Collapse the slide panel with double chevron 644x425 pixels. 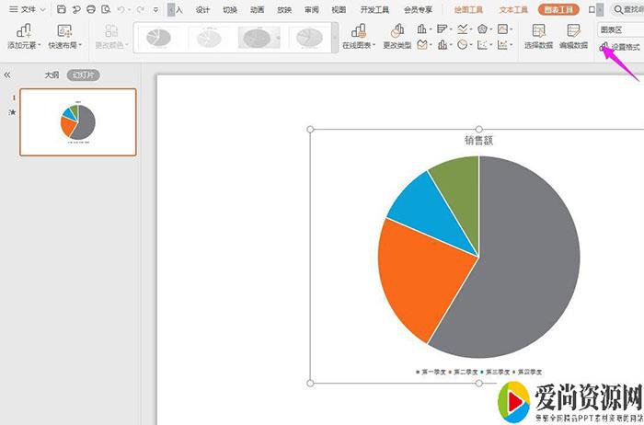7,75
